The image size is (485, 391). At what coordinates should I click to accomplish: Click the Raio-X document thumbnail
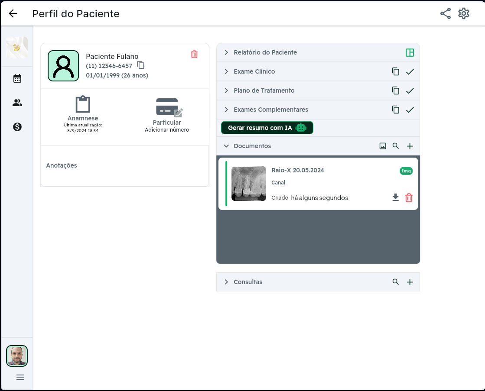(248, 184)
